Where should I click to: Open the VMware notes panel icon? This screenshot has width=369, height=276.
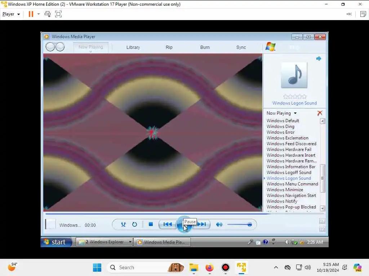363,14
